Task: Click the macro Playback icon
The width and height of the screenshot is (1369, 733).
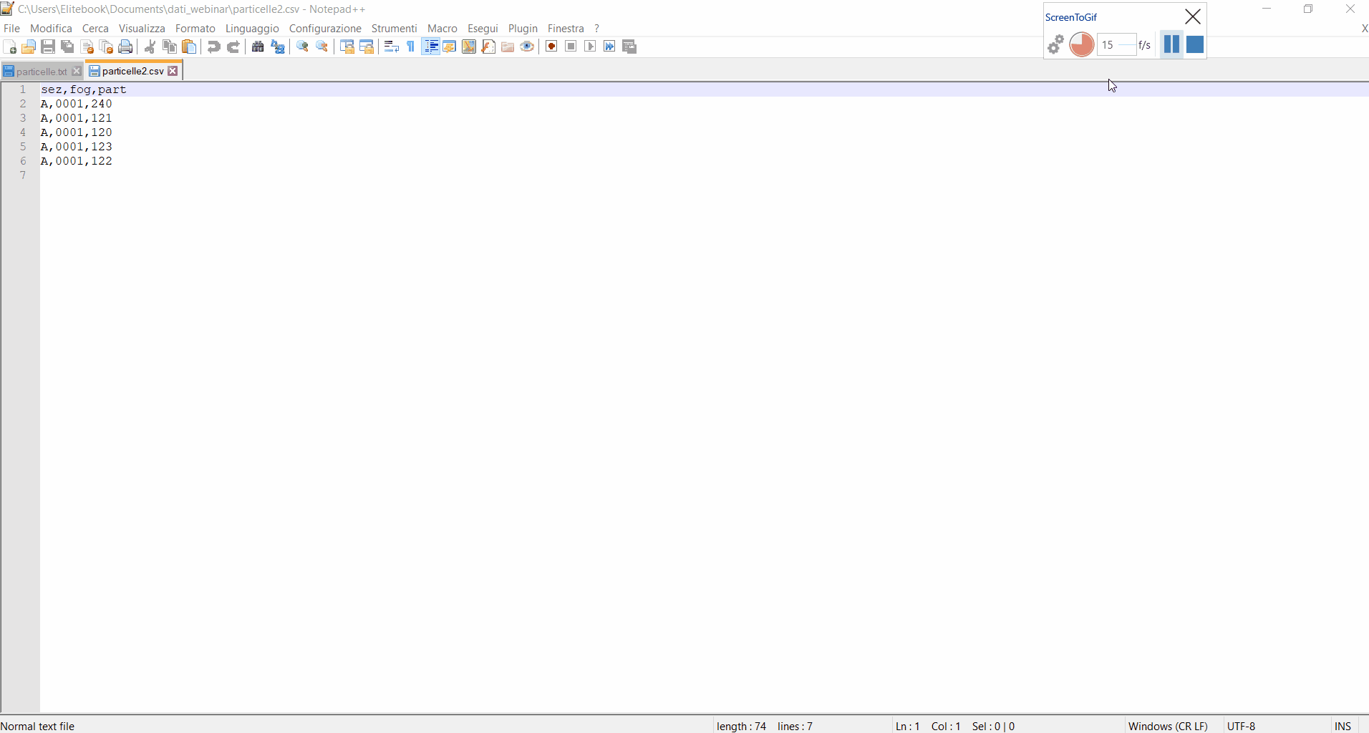Action: 590,47
